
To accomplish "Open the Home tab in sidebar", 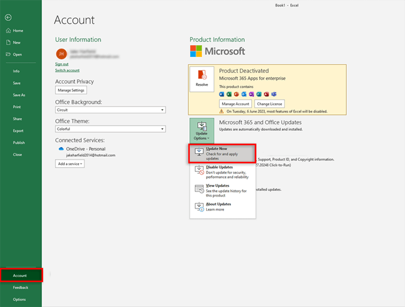I will tap(18, 31).
